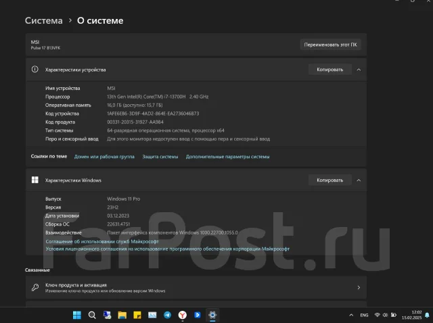Go back to Система breadcrumb

click(43, 20)
